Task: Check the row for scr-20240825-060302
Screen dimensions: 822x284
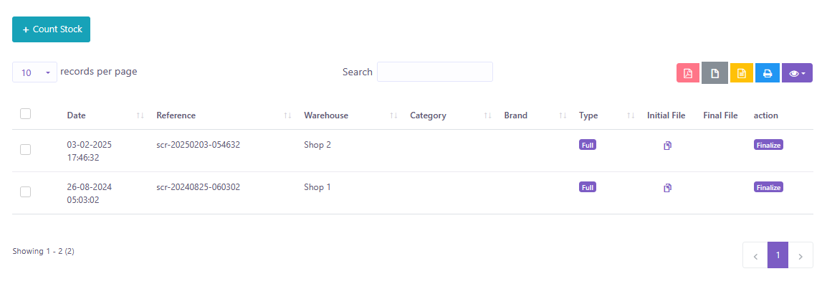Action: tap(25, 191)
